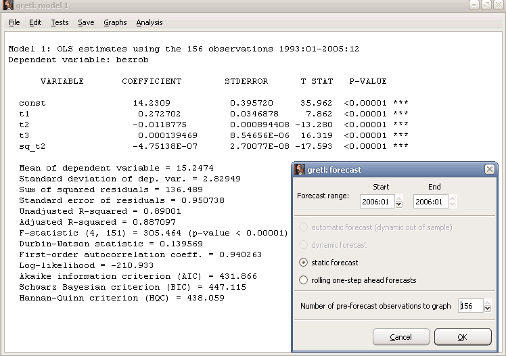Open the File menu

pos(14,22)
